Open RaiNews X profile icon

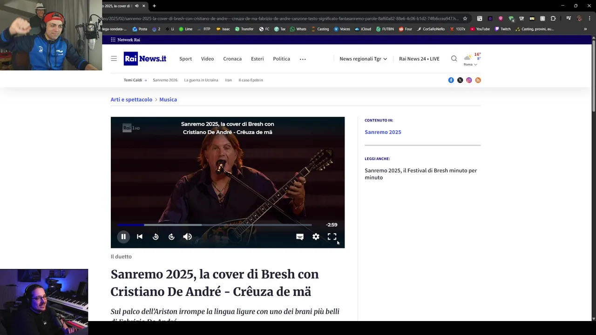coord(460,80)
